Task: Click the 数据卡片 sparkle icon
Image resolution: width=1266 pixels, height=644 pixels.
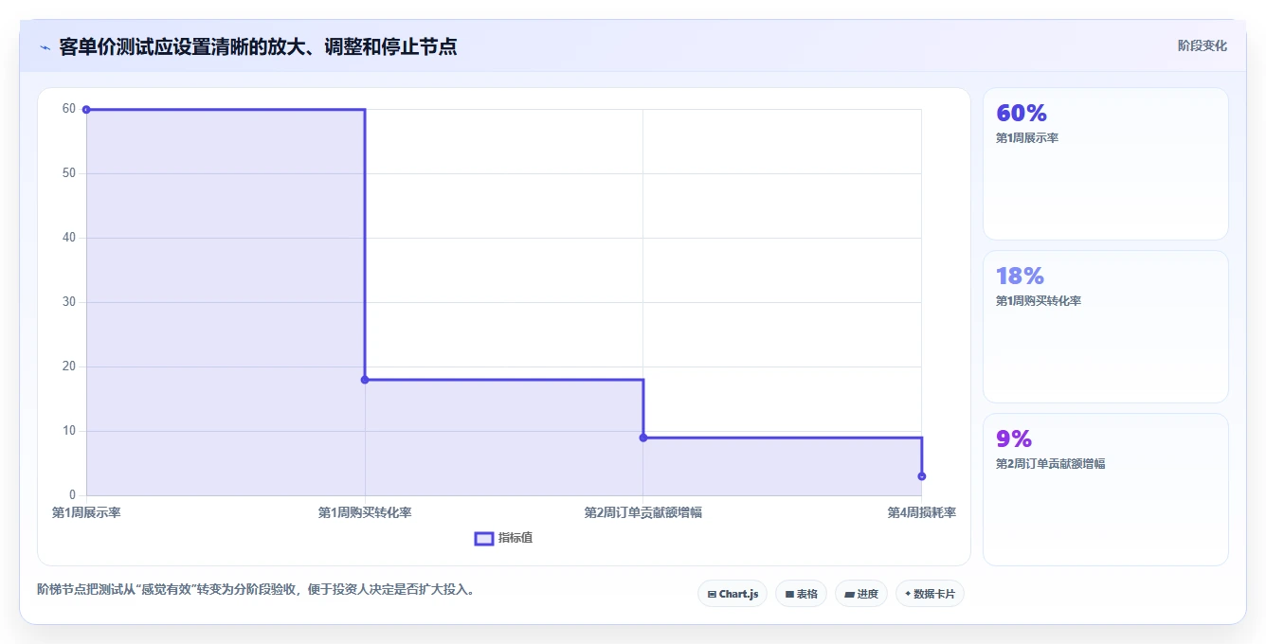Action: (908, 594)
